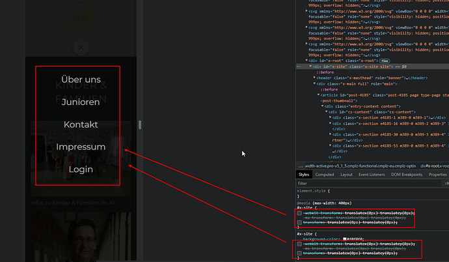
Task: Go to the Junioren page link
Action: pyautogui.click(x=81, y=102)
